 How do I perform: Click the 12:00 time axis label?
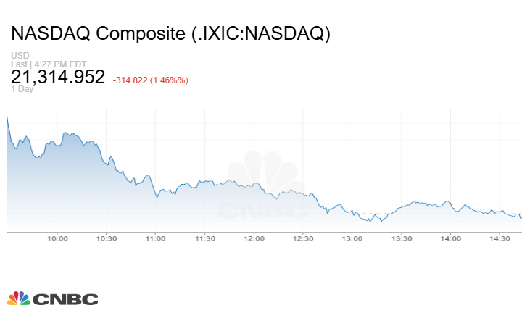pos(254,238)
